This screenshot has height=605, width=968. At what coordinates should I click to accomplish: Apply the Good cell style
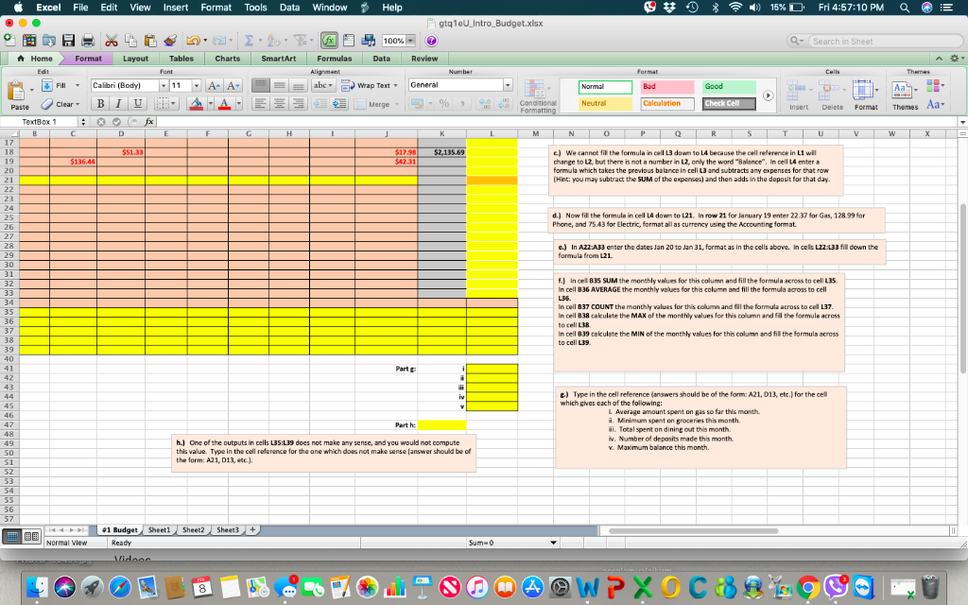(730, 86)
